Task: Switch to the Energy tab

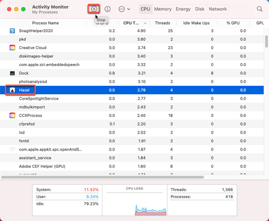Action: pos(183,9)
